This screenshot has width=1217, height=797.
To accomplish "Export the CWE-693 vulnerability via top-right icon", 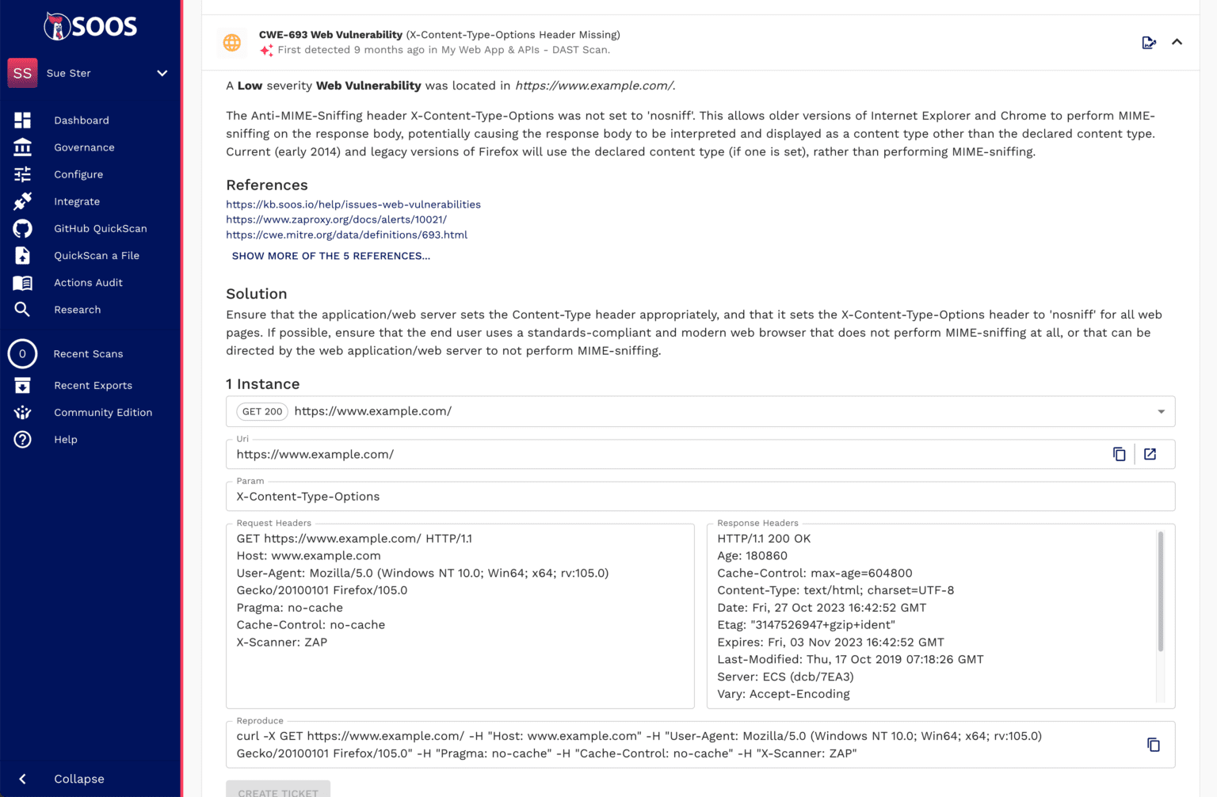I will [x=1149, y=42].
